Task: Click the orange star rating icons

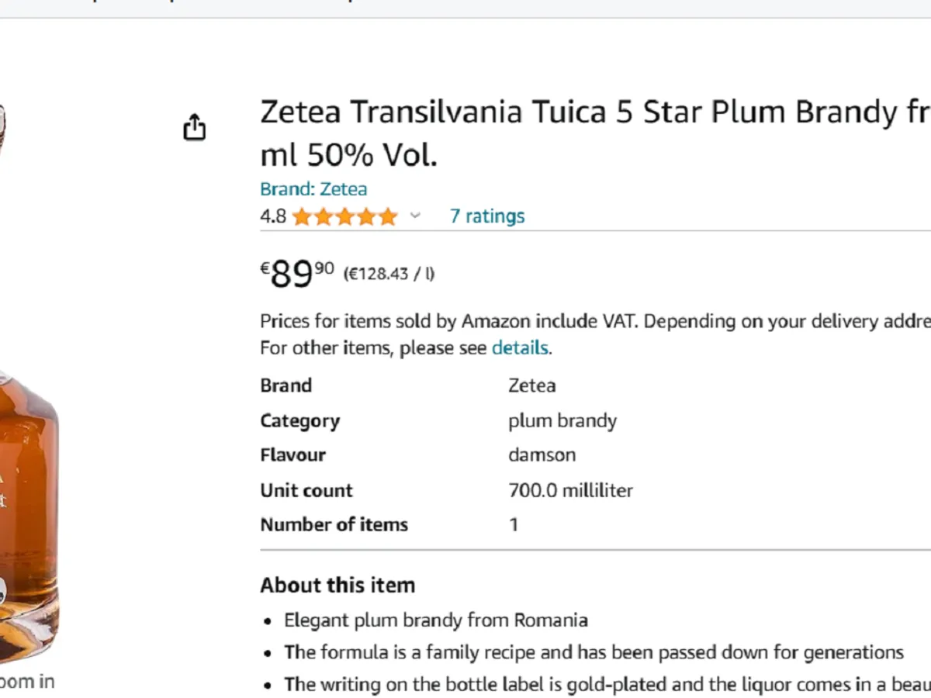Action: [344, 216]
